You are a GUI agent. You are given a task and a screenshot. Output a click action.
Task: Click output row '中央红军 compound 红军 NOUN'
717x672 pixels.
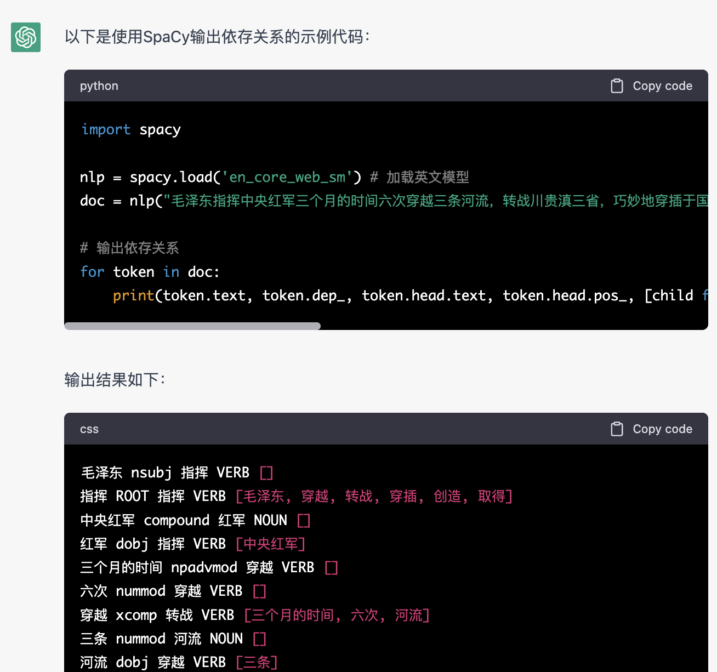pos(196,520)
